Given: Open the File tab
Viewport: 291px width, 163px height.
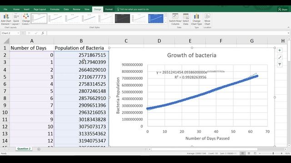Looking at the screenshot, I should tap(5, 9).
